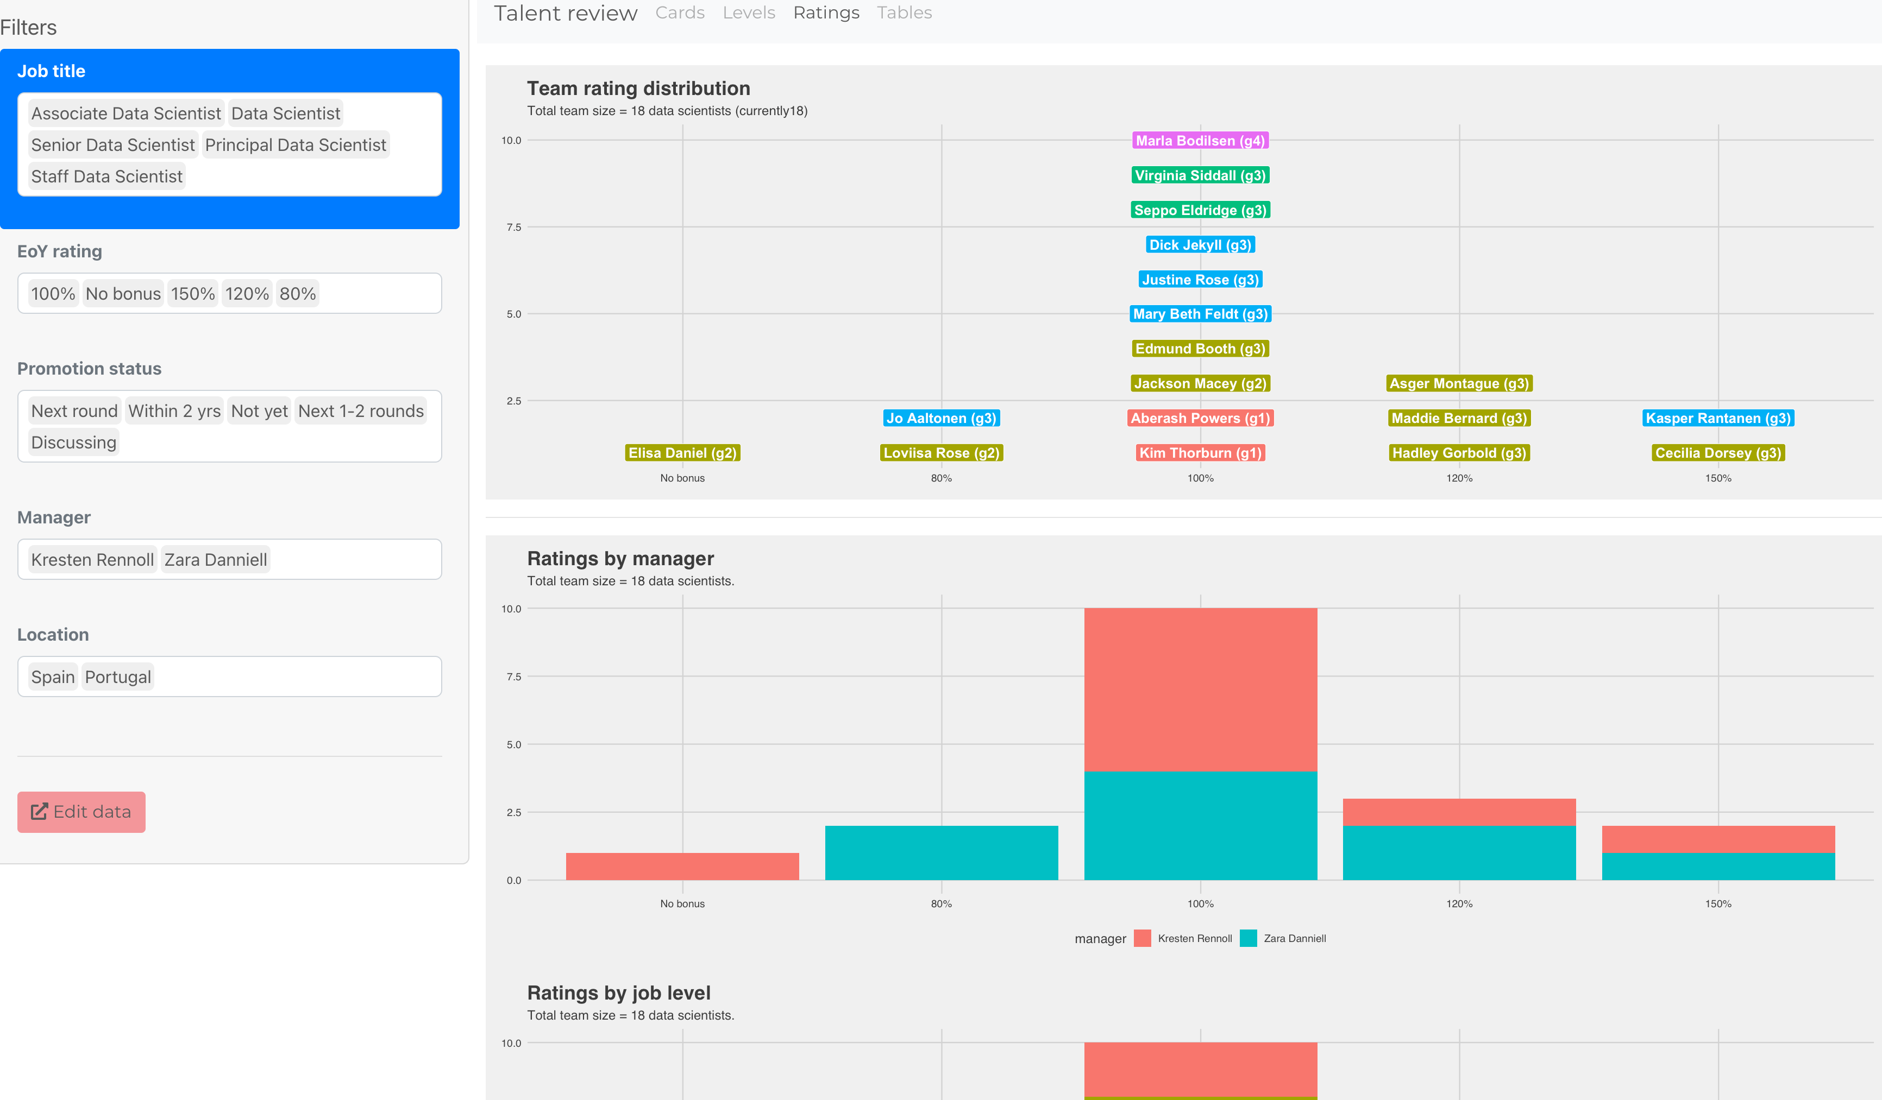
Task: Click the Talent review title link
Action: 566,14
